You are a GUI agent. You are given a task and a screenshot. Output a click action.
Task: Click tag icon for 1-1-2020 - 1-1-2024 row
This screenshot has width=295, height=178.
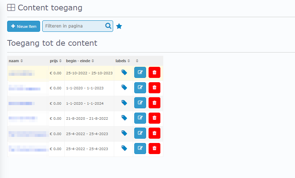pyautogui.click(x=124, y=103)
